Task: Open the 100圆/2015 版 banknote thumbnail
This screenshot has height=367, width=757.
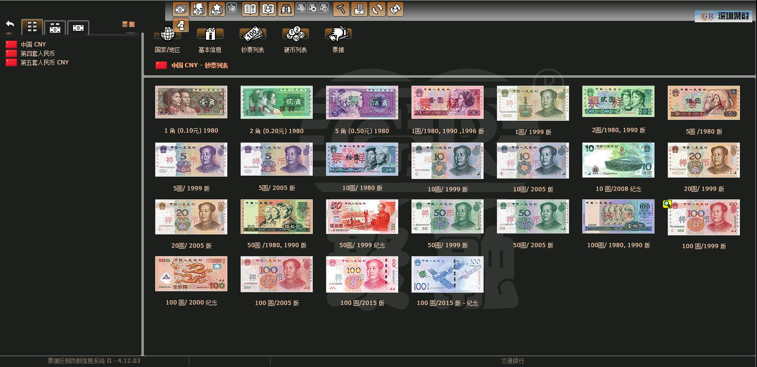Action: [362, 274]
